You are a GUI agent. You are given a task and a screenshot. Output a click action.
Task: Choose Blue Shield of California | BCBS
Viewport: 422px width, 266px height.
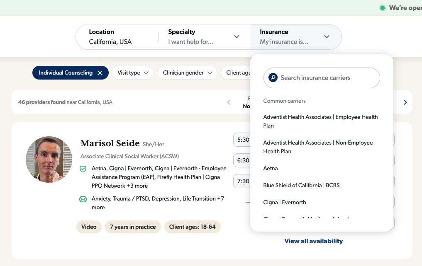(x=301, y=186)
